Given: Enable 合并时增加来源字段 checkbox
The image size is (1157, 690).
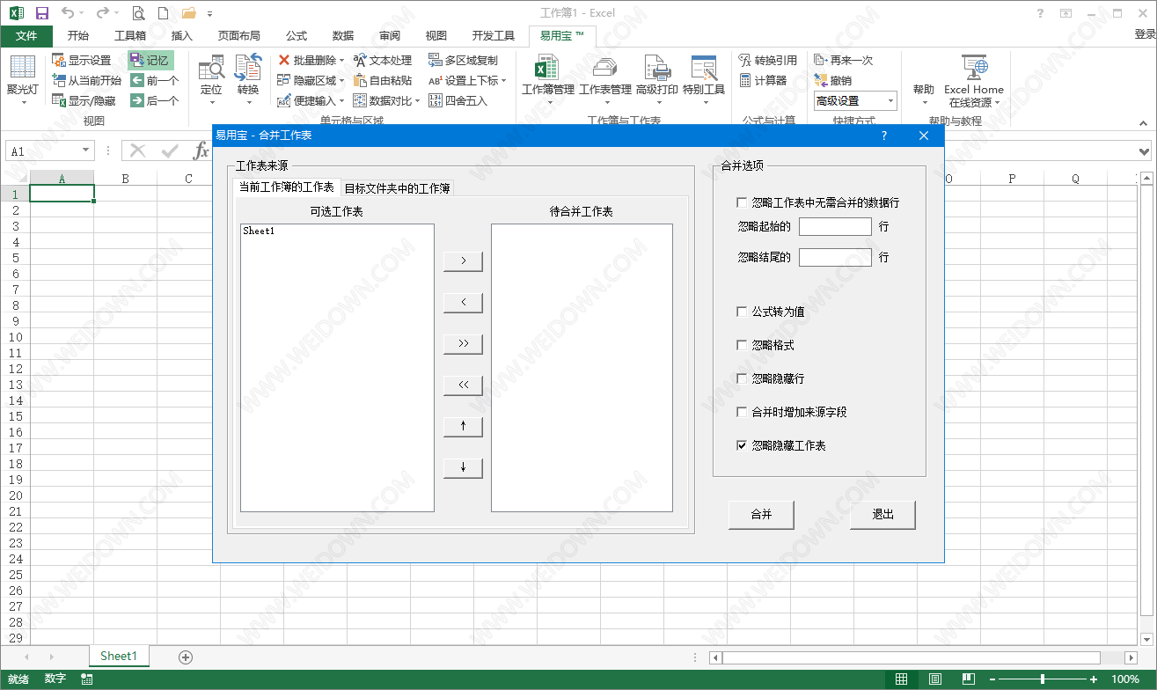Looking at the screenshot, I should [742, 412].
